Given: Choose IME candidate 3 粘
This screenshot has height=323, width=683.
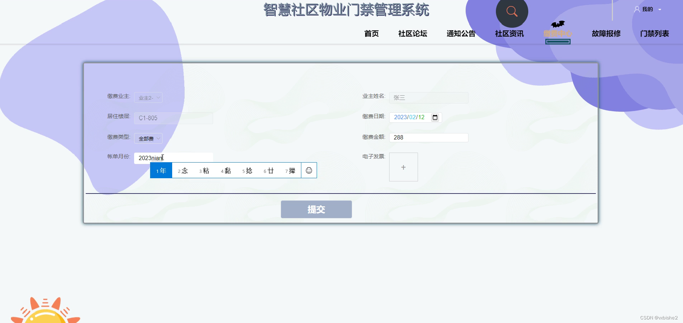Looking at the screenshot, I should 204,171.
